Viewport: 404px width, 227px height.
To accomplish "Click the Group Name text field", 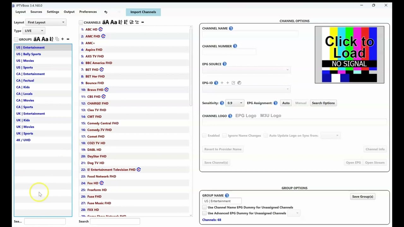I will (222, 201).
